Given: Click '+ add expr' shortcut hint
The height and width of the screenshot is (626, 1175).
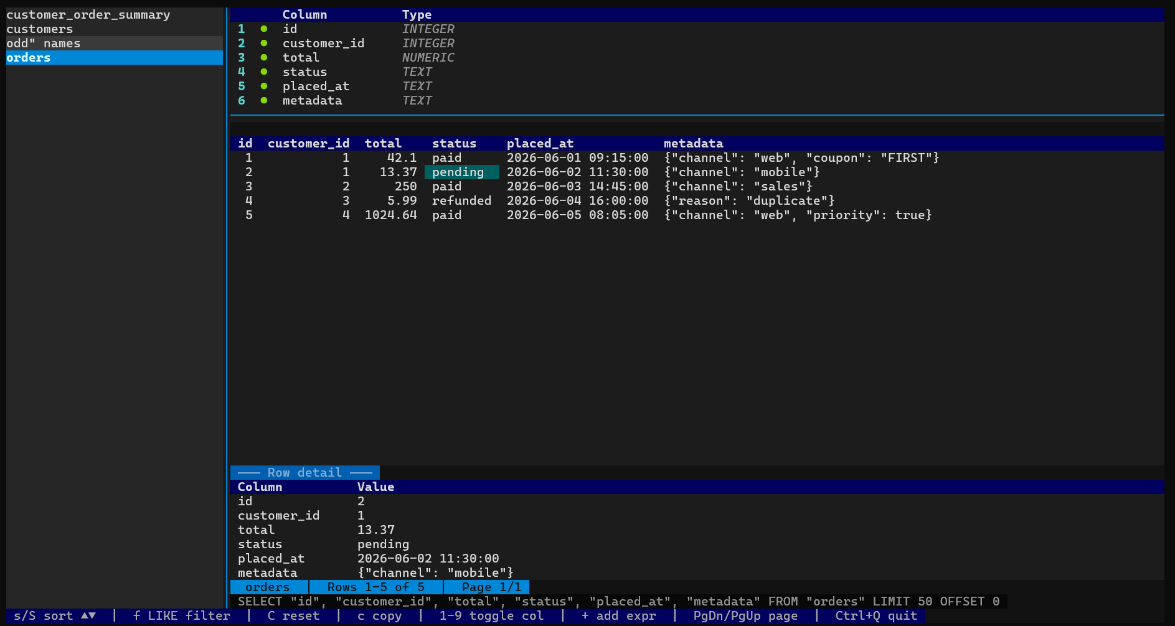Looking at the screenshot, I should click(619, 615).
